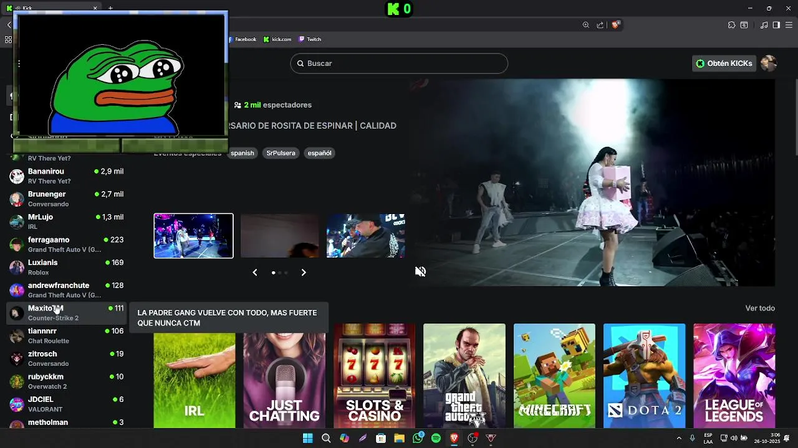Open File Explorer from the taskbar
The width and height of the screenshot is (798, 448).
click(399, 438)
